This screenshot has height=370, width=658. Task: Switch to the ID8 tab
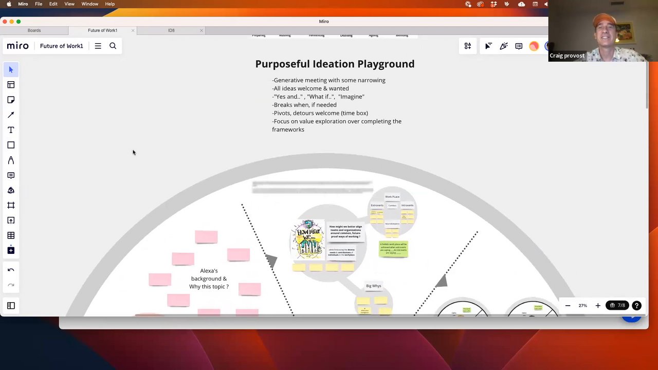point(171,30)
